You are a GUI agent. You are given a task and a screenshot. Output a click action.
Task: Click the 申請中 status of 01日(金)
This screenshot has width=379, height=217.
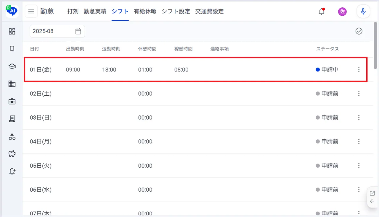[x=327, y=70]
